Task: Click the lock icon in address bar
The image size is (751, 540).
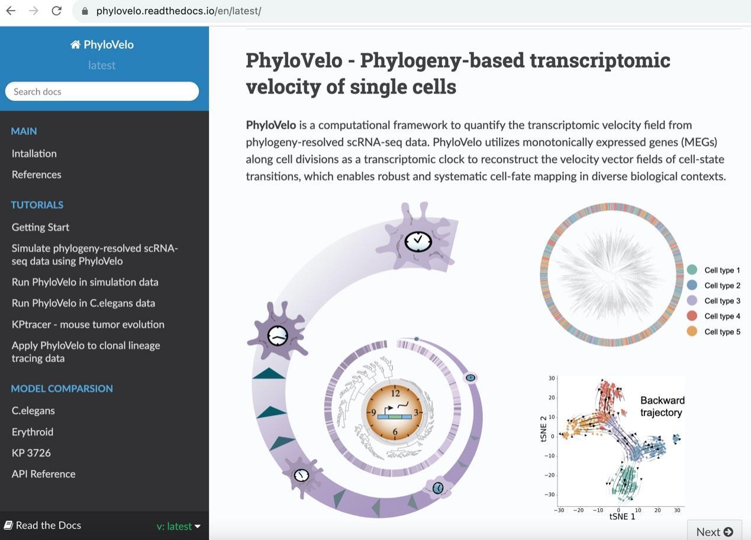Action: point(85,11)
